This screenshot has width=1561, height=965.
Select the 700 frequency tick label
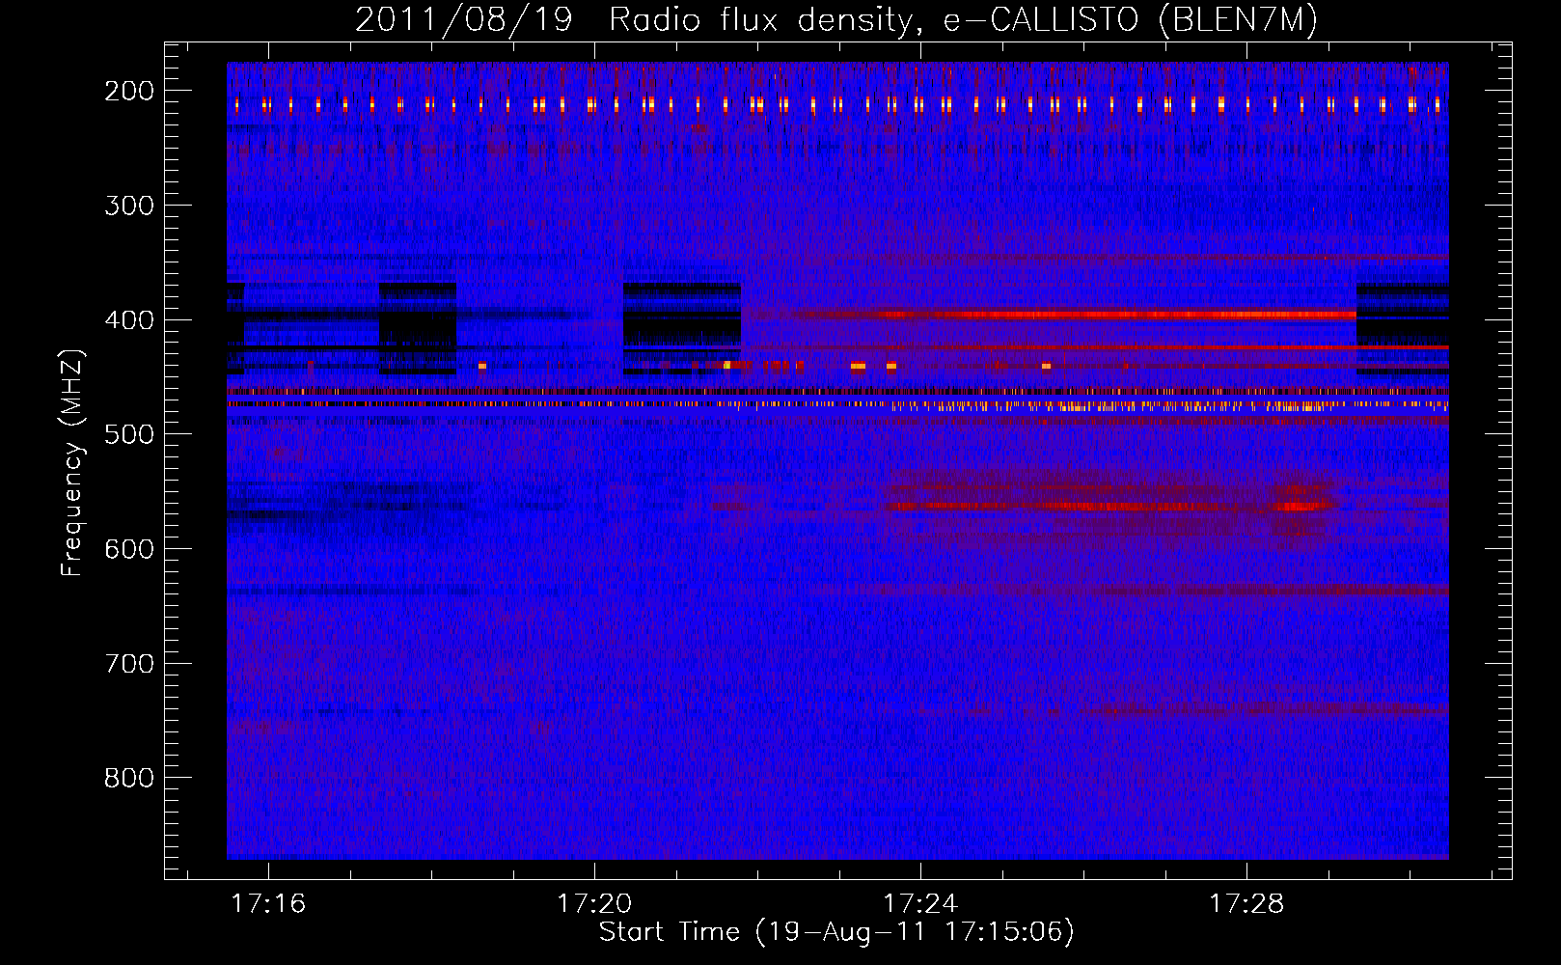pos(129,664)
